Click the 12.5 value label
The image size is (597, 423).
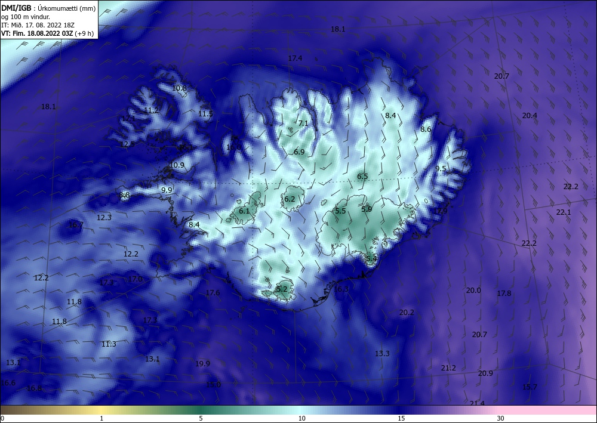(x=127, y=144)
